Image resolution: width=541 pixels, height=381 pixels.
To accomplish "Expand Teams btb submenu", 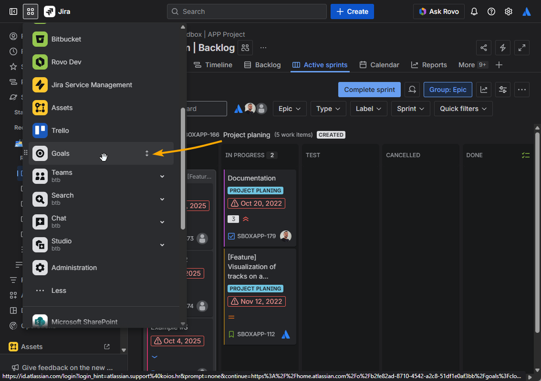I will click(x=162, y=176).
